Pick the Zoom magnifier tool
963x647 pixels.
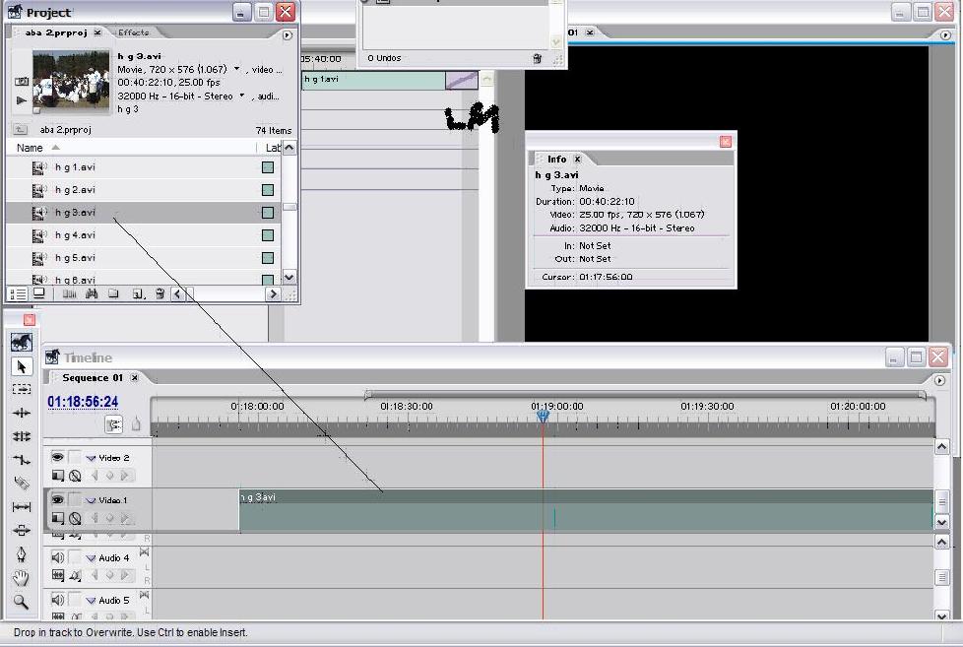[22, 602]
